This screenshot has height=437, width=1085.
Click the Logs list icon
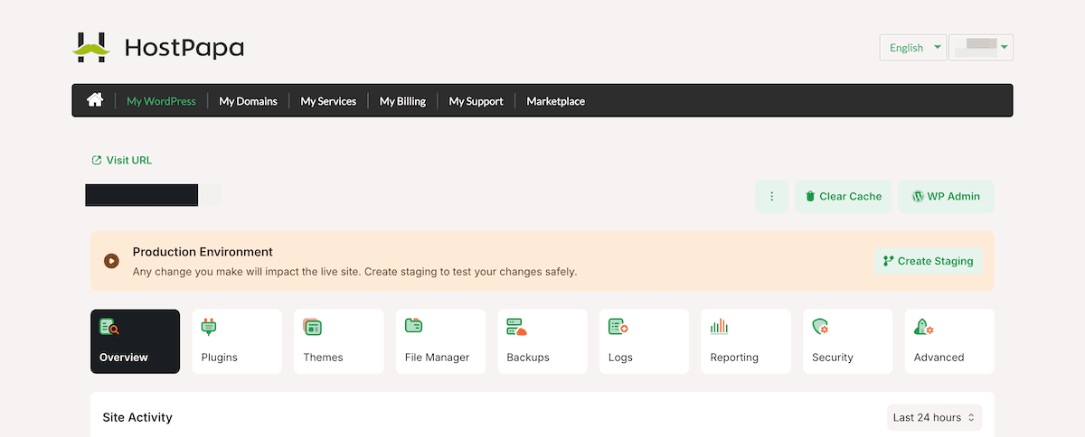[x=618, y=326]
